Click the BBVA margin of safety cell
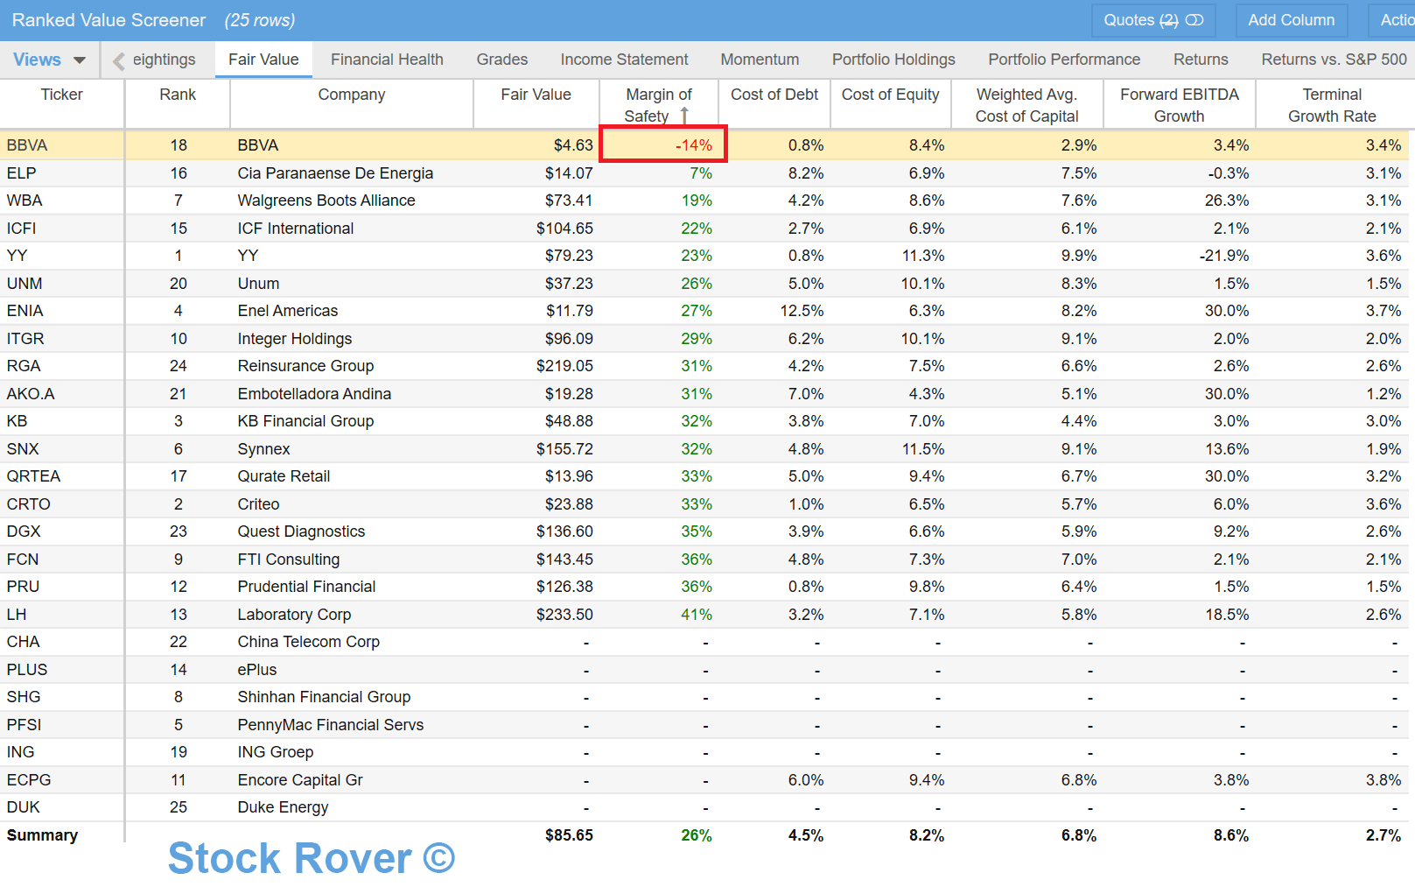Screen dimensions: 1415x887 (663, 145)
